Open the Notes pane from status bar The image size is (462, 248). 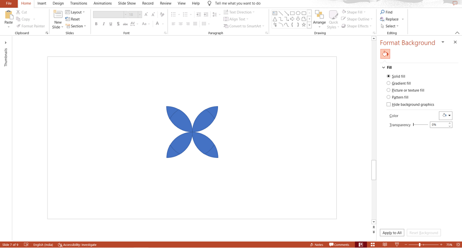[317, 245]
